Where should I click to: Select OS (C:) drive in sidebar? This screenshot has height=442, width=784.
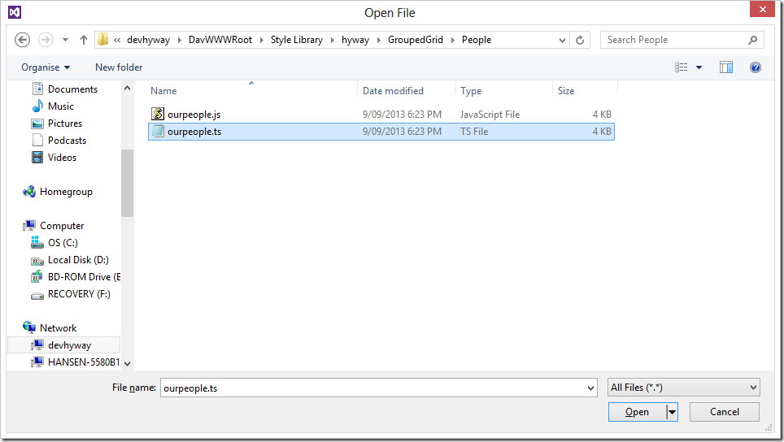coord(63,243)
